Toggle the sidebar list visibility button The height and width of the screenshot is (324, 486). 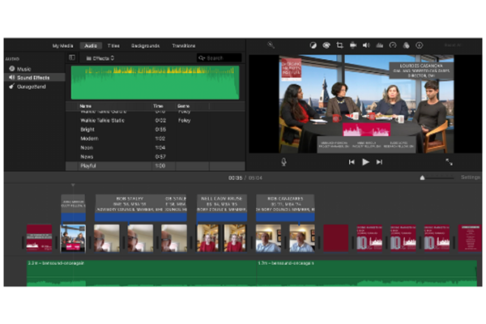[71, 58]
